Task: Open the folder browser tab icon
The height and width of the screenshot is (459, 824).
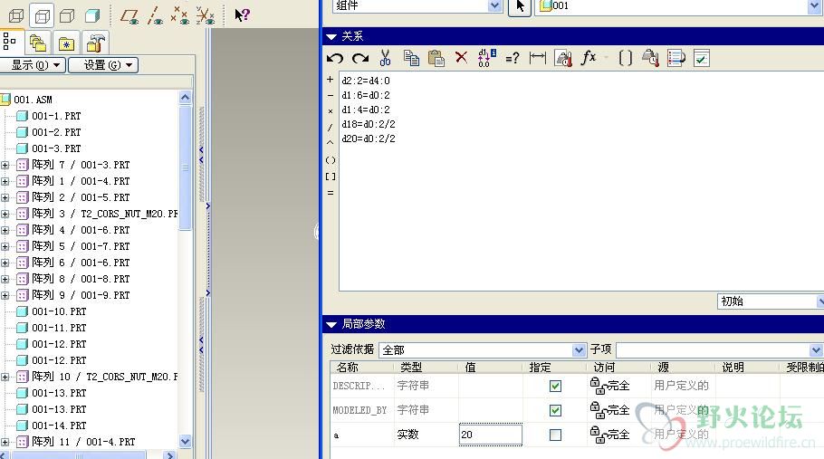Action: [x=38, y=43]
